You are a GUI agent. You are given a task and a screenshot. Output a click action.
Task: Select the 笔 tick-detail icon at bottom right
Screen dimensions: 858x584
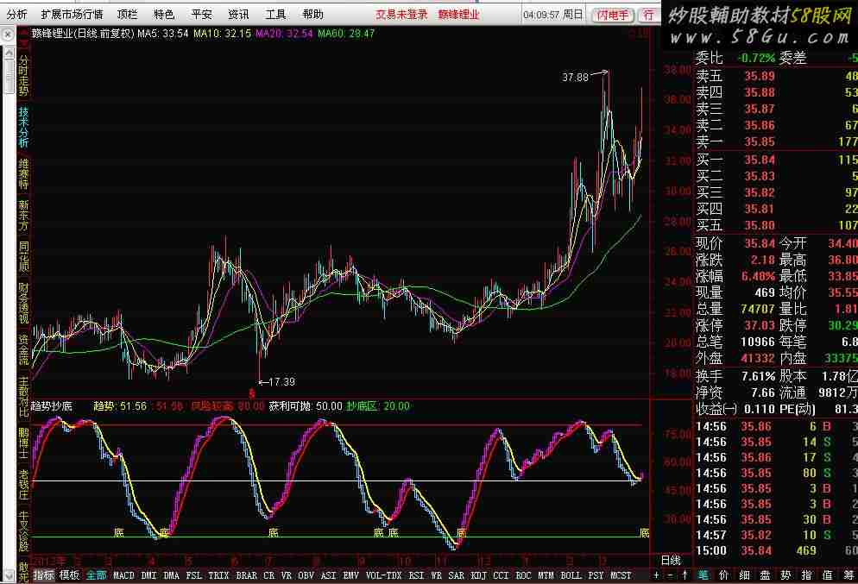[x=703, y=575]
